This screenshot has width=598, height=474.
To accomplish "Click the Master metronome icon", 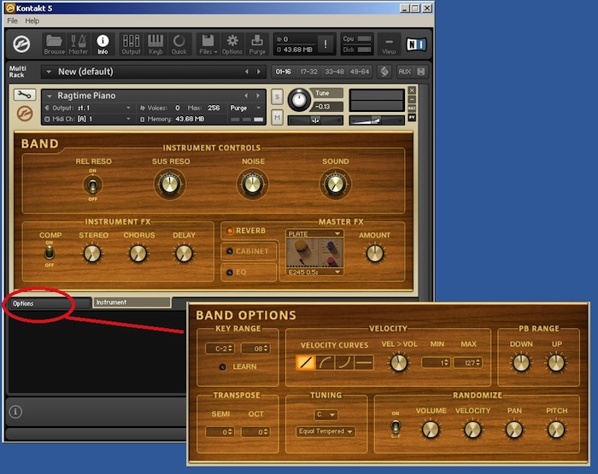I will [x=79, y=44].
